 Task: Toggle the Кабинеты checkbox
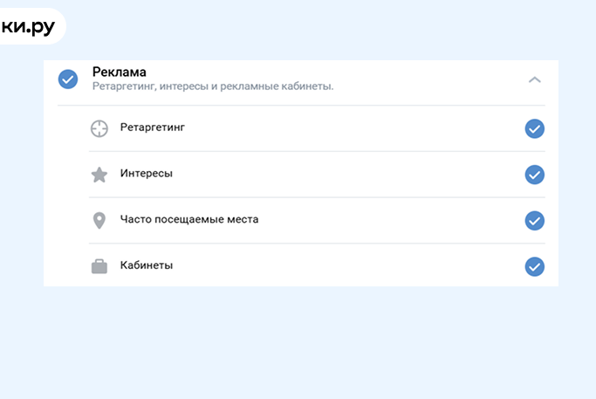pyautogui.click(x=534, y=266)
